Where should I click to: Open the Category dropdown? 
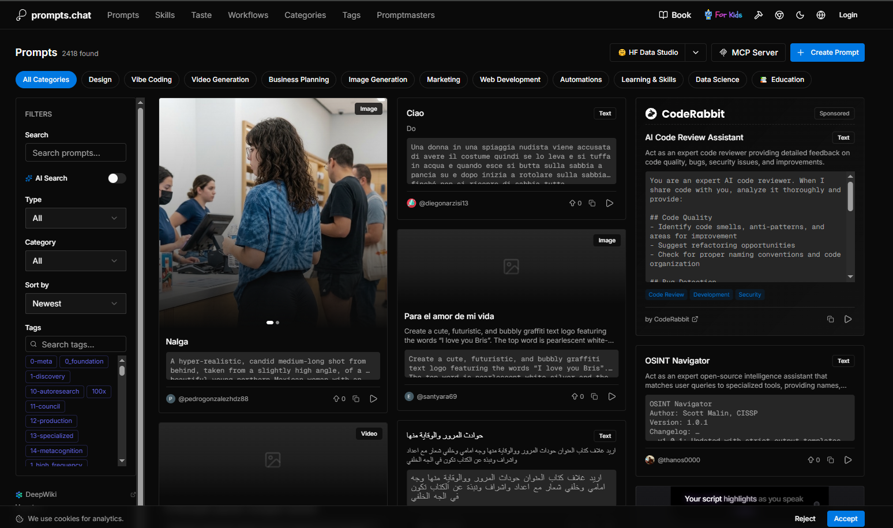point(76,261)
